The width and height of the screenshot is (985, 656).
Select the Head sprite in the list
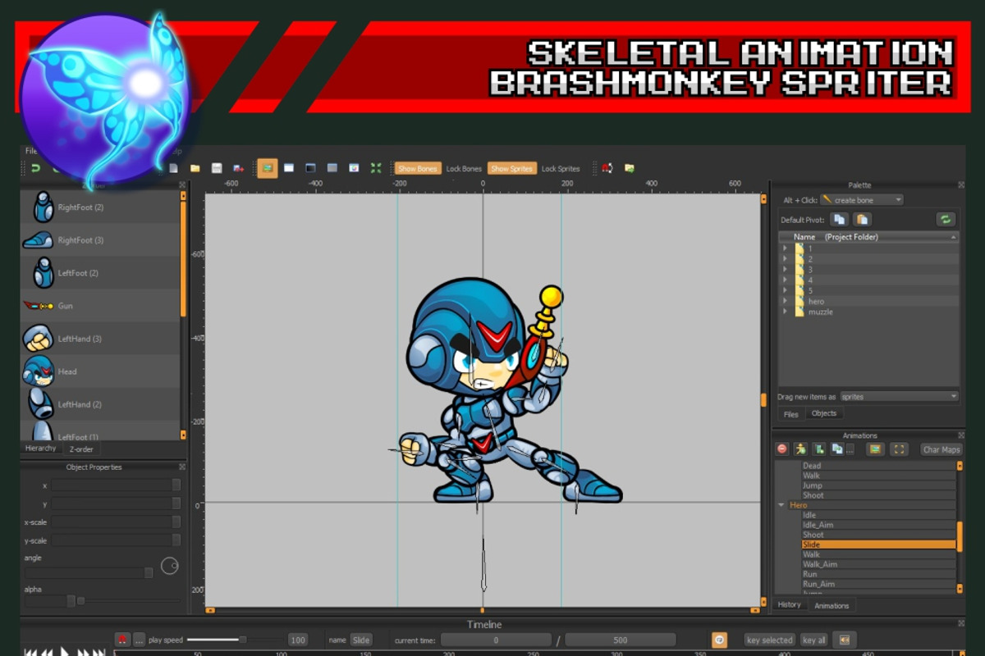pos(100,371)
